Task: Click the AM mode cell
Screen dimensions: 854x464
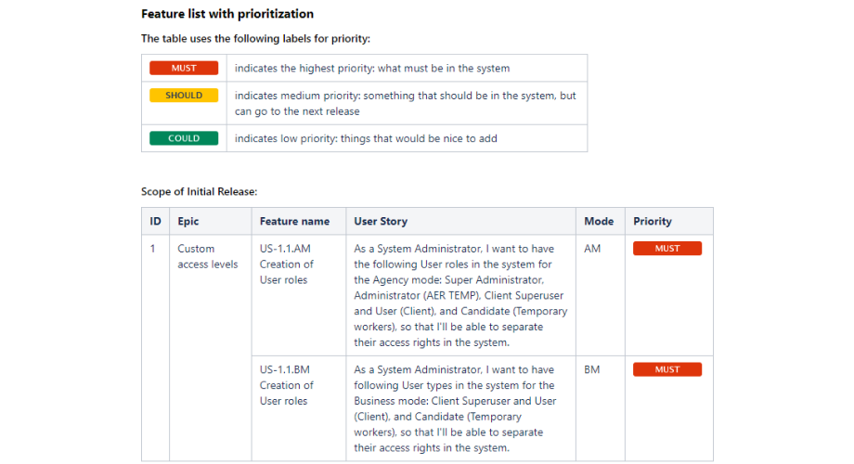Action: tap(601, 295)
